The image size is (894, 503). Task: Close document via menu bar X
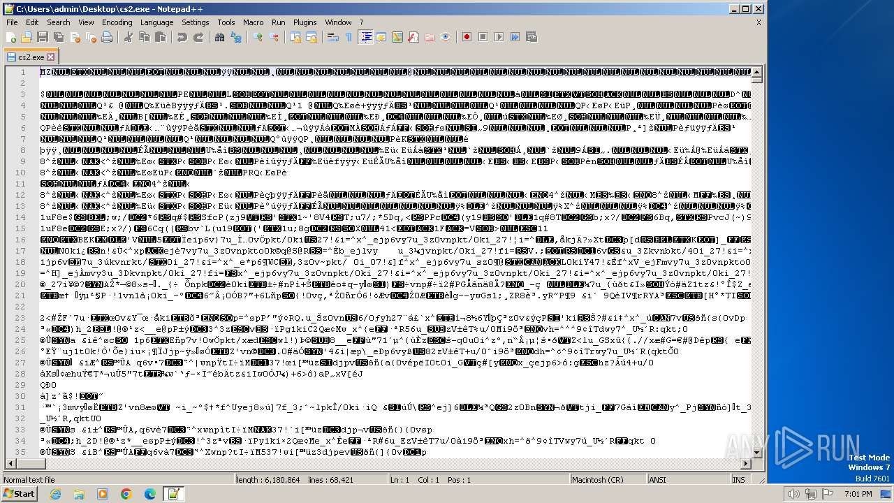[759, 22]
